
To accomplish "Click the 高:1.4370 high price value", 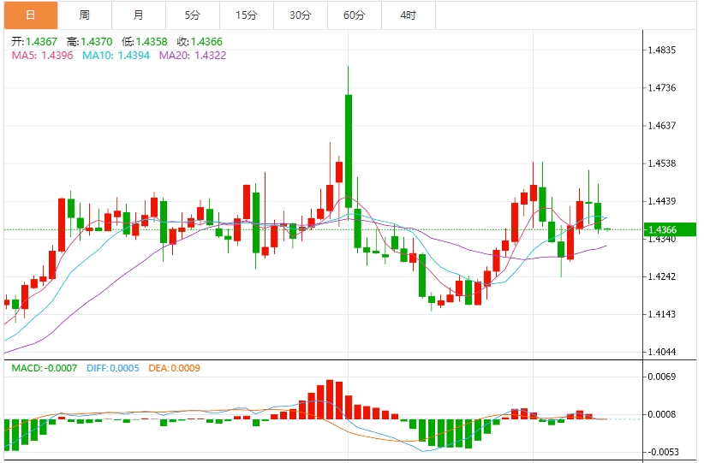I will (x=89, y=42).
